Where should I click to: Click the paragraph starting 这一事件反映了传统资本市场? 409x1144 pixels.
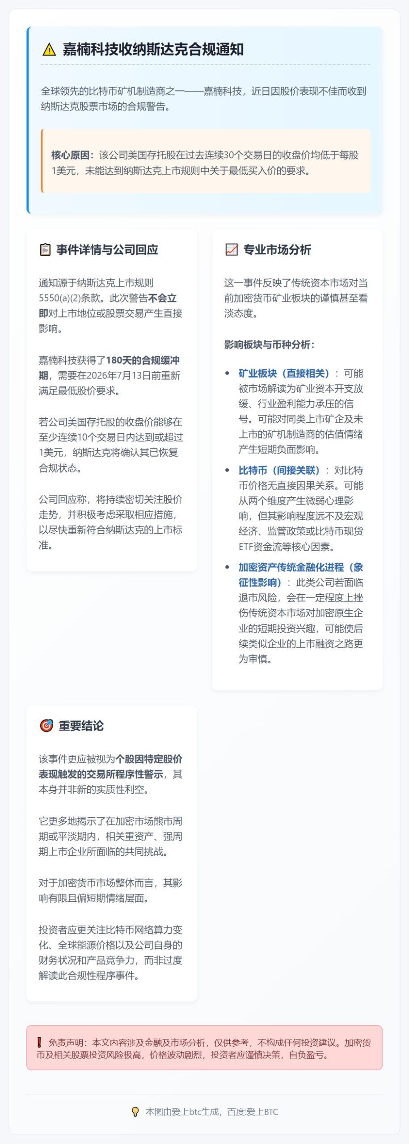296,298
